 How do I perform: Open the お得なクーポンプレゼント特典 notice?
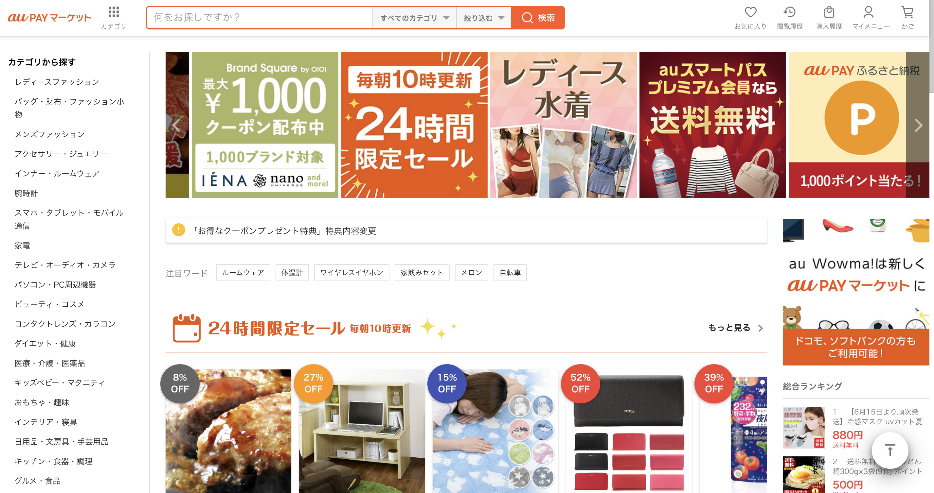pos(466,230)
